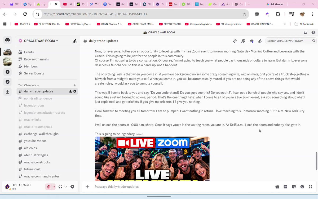Open the browser tab search dropdown arrow

(x=4, y=4)
